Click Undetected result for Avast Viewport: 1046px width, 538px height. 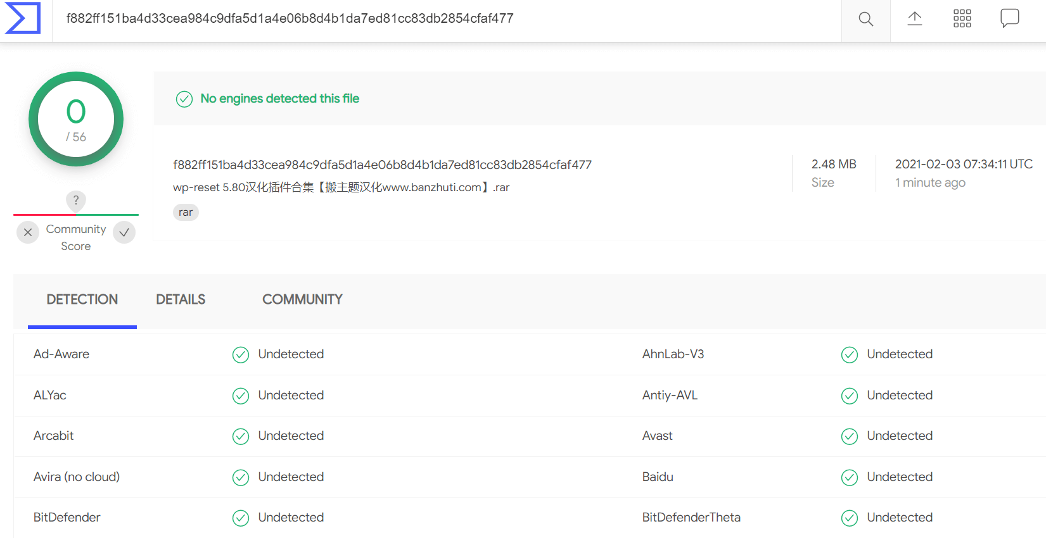(x=900, y=435)
